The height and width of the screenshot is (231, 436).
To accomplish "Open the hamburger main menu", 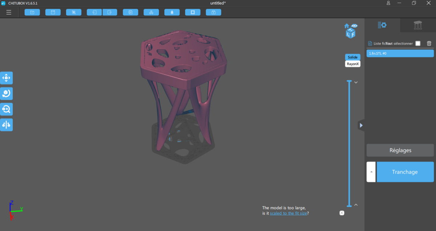I will pyautogui.click(x=9, y=12).
